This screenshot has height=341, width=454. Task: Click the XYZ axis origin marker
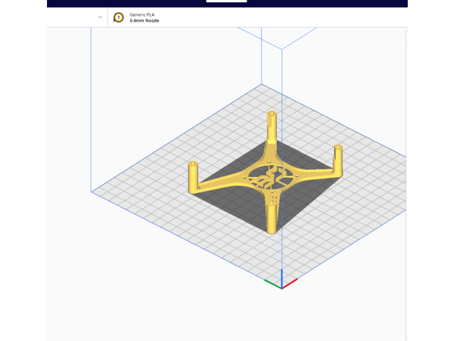coord(282,286)
